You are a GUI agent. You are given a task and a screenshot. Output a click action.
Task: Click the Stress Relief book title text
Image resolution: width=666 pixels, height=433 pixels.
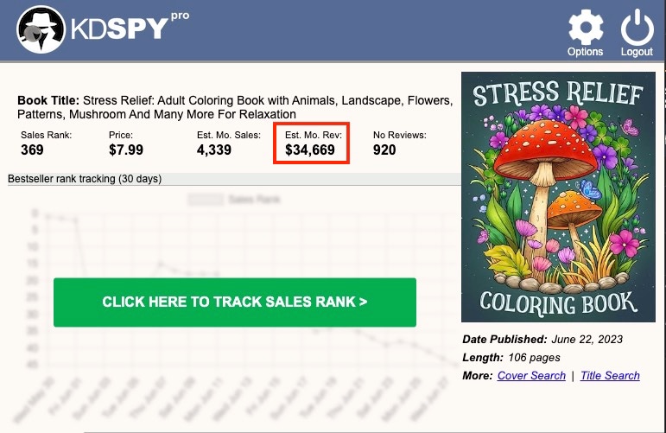pyautogui.click(x=235, y=107)
